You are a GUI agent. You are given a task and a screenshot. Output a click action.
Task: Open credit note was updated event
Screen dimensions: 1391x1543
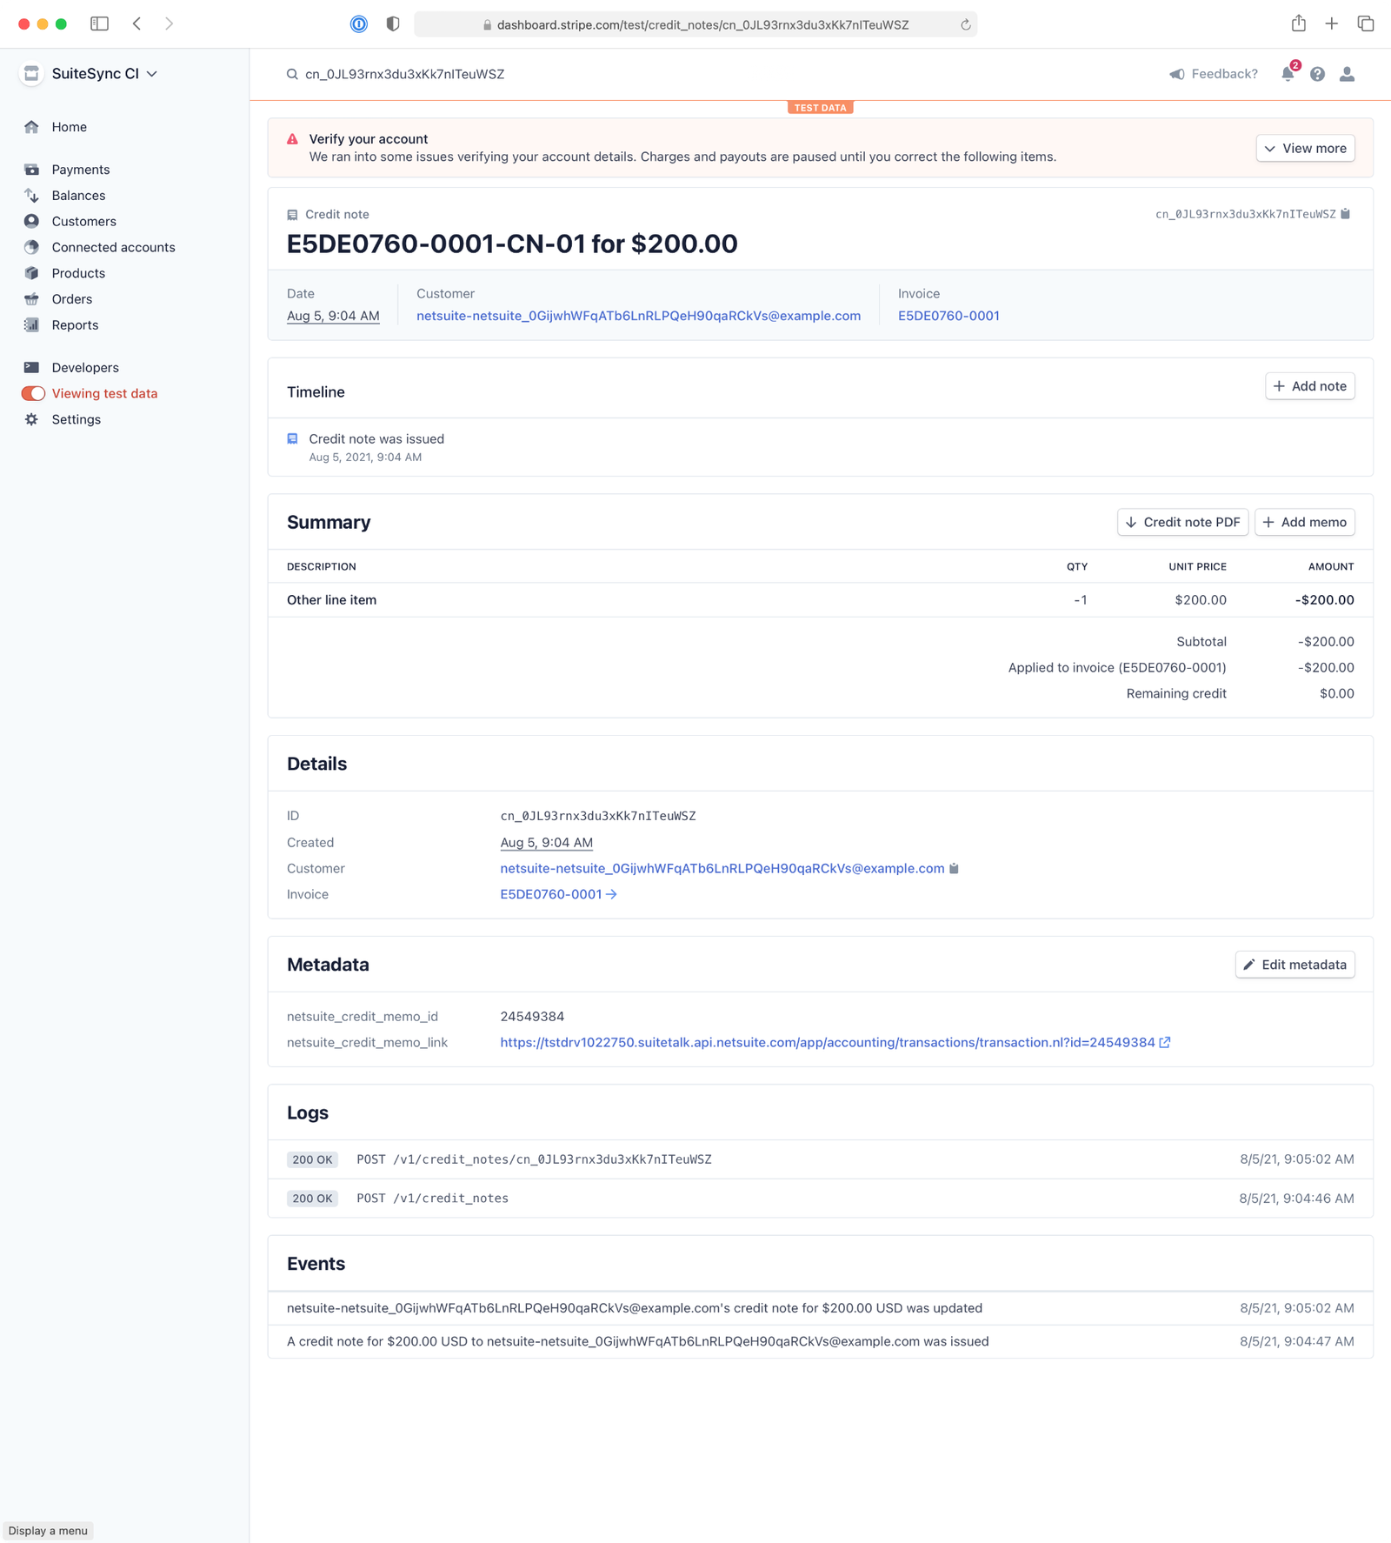(x=820, y=1308)
